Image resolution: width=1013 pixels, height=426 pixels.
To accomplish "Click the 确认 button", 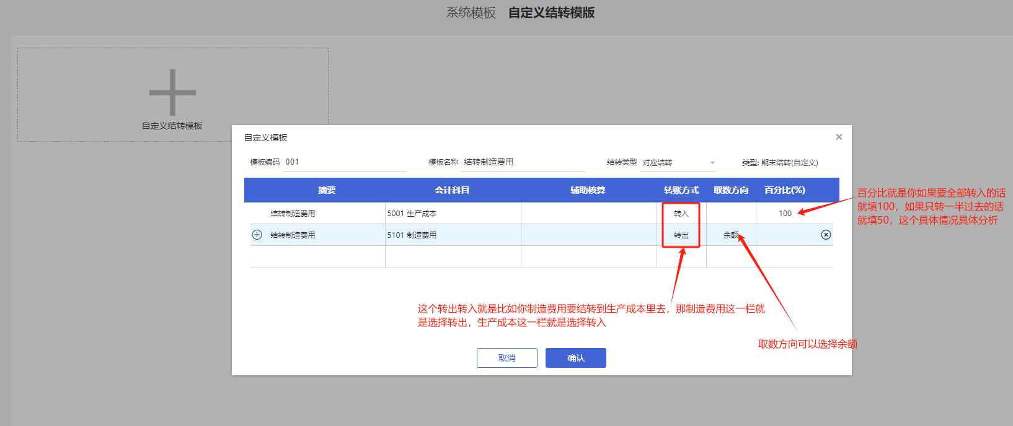I will (x=576, y=358).
